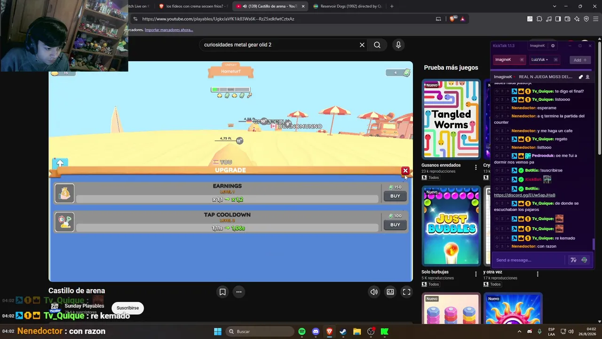Open the 7TV emote picker in KickTalk
602x339 pixels.
pos(573,260)
